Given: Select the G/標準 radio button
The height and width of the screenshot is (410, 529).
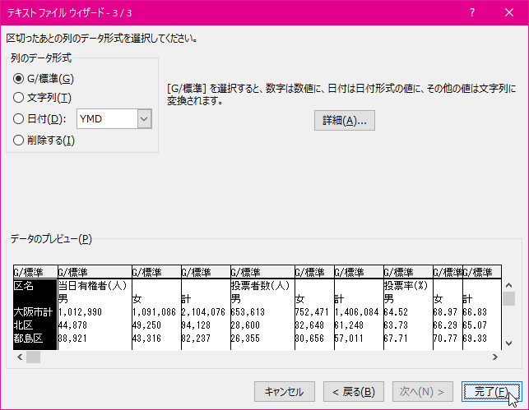Looking at the screenshot, I should point(18,79).
